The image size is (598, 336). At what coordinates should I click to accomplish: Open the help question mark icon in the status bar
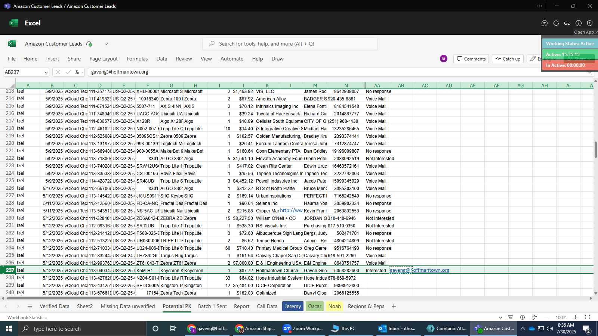[523, 317]
